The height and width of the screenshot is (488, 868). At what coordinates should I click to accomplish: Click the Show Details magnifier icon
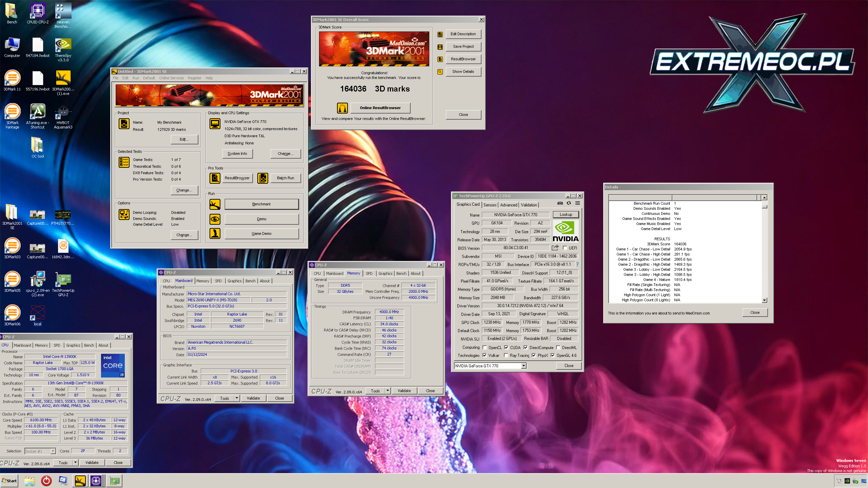pyautogui.click(x=440, y=72)
